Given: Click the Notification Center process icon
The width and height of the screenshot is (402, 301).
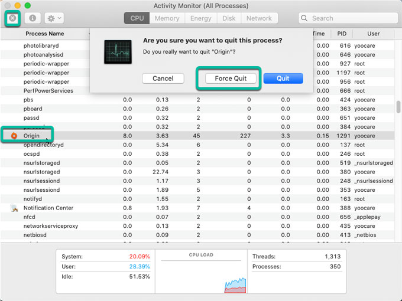Looking at the screenshot, I should [14, 208].
